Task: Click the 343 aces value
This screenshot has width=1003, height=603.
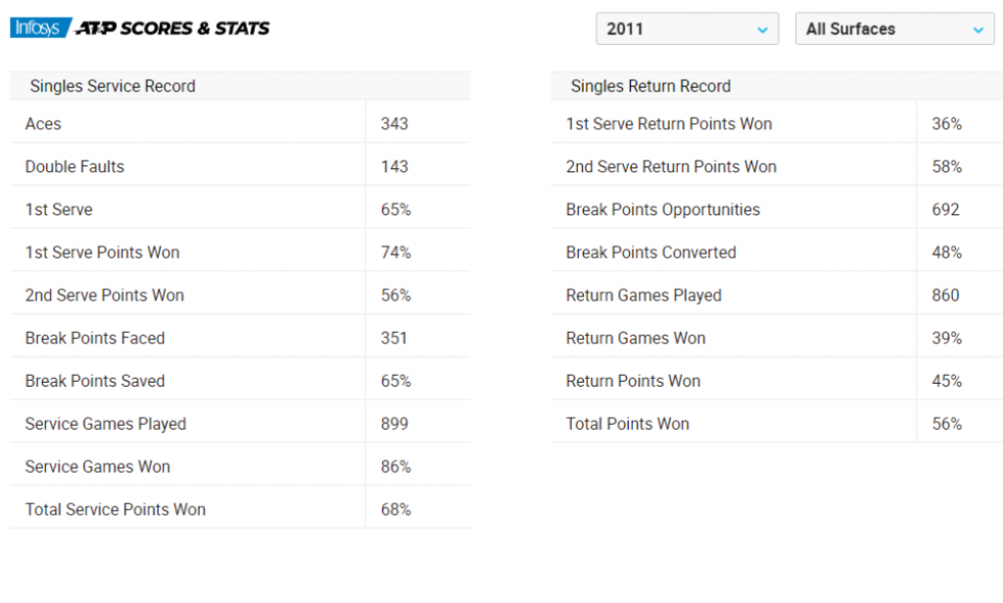Action: (395, 123)
